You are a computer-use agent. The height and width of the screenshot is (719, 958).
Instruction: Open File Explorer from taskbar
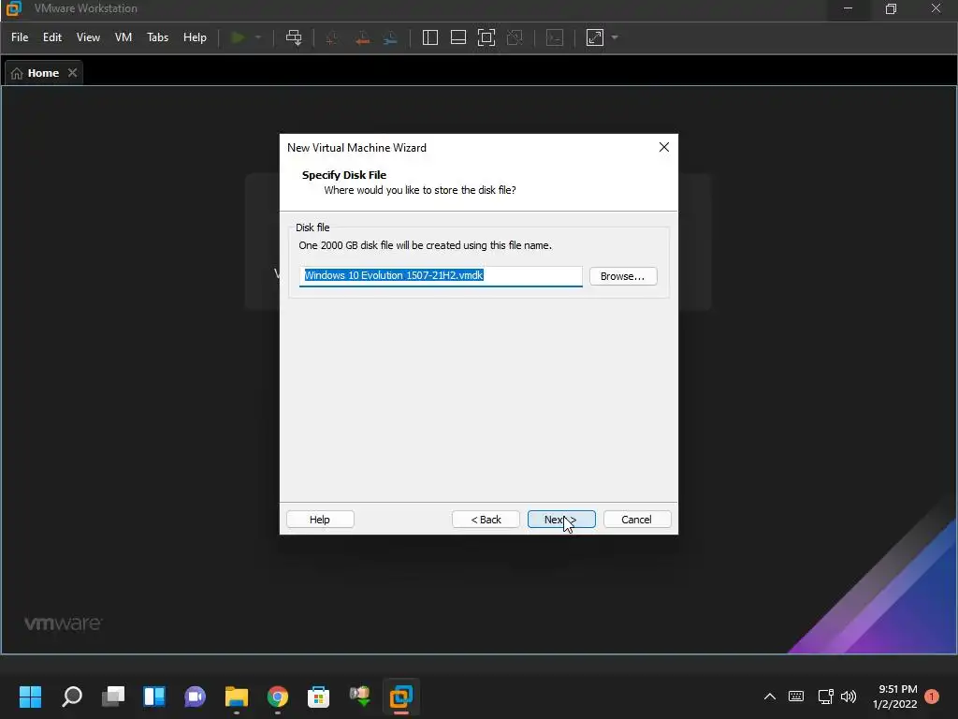tap(237, 697)
